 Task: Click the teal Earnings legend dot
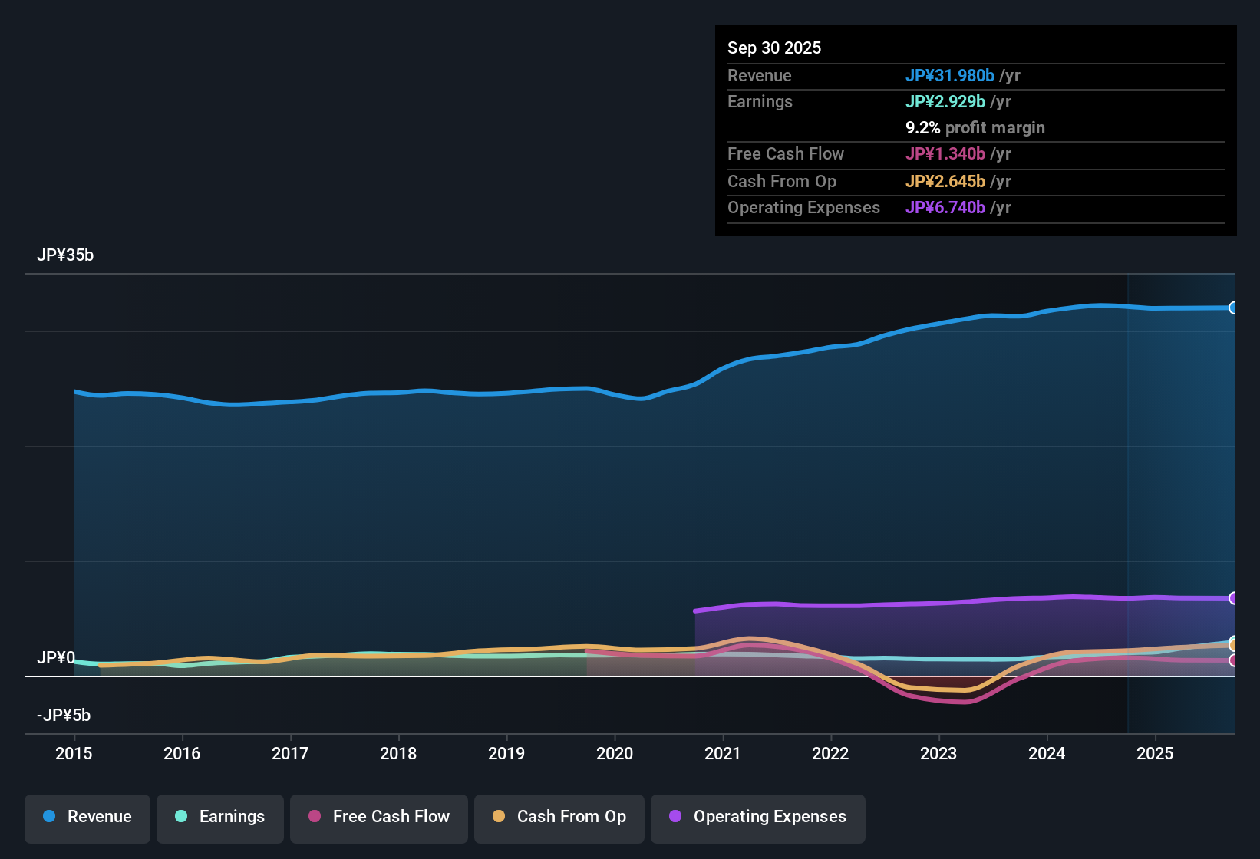pos(181,817)
